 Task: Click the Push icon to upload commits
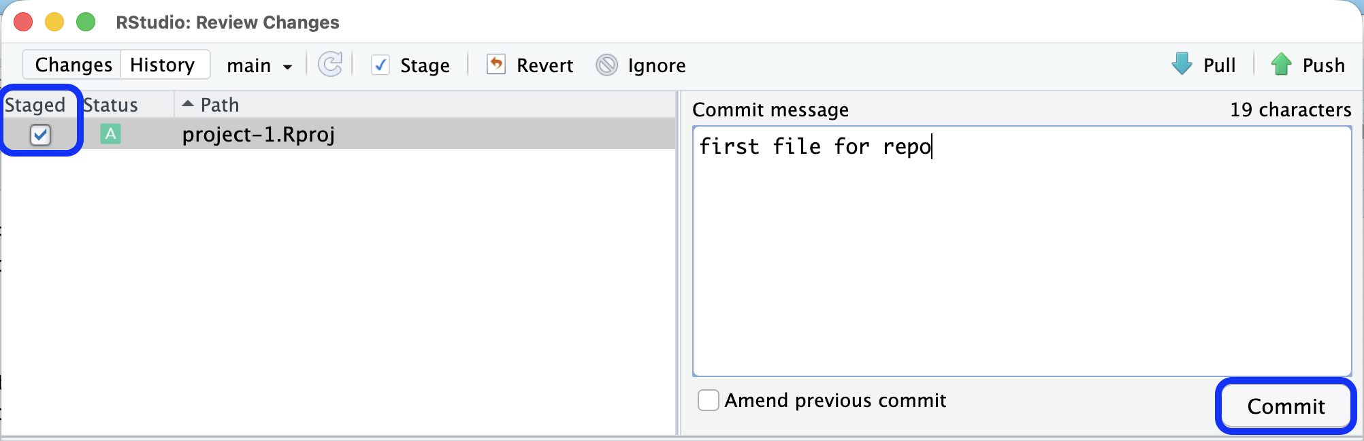tap(1282, 64)
